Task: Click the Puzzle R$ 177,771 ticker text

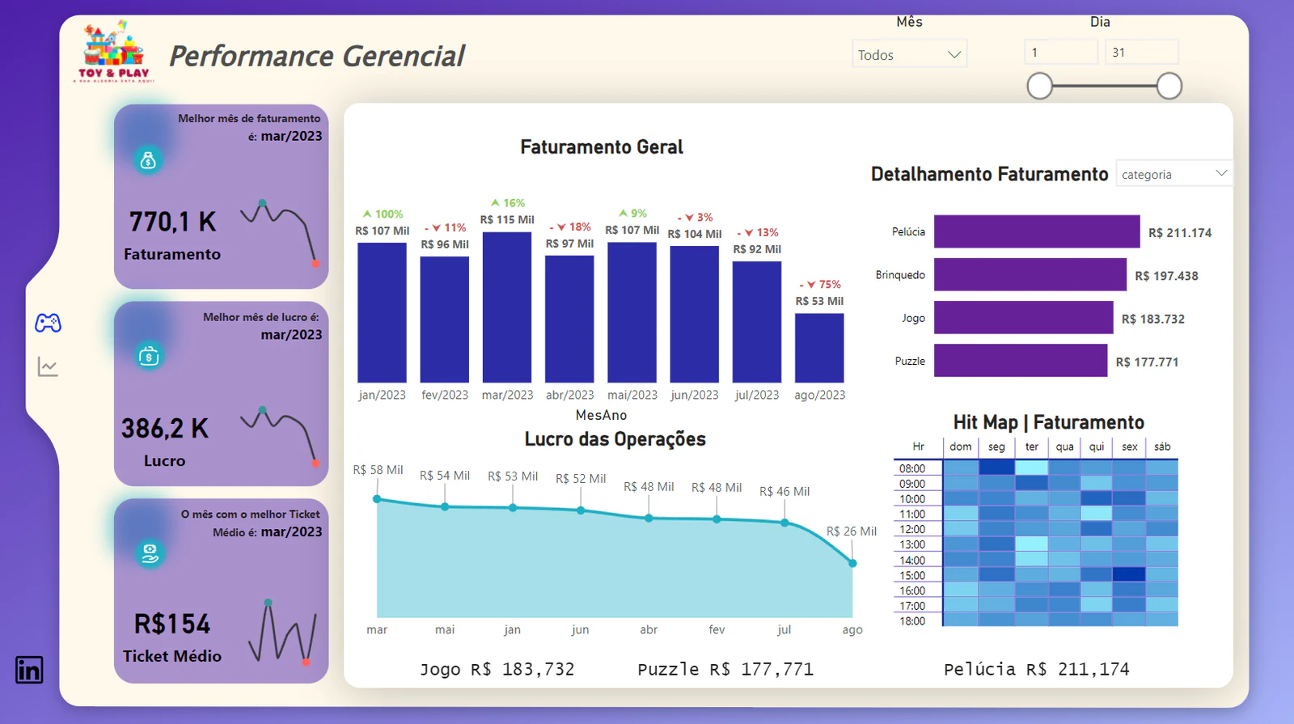Action: pos(725,669)
